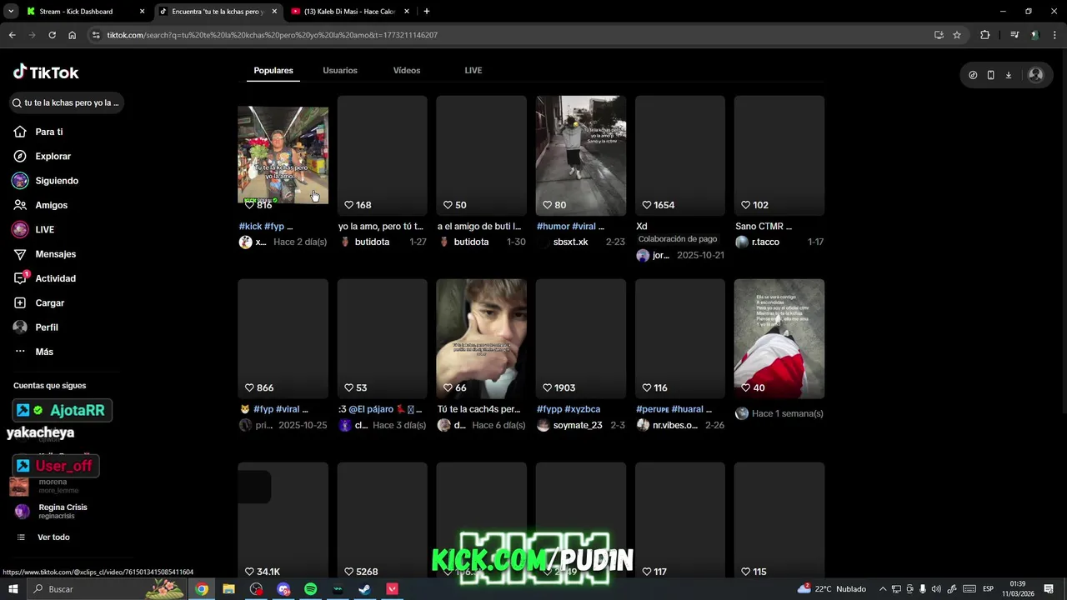Screen dimensions: 1067x600
Task: Open TikTok coins icon in top bar
Action: pyautogui.click(x=973, y=75)
